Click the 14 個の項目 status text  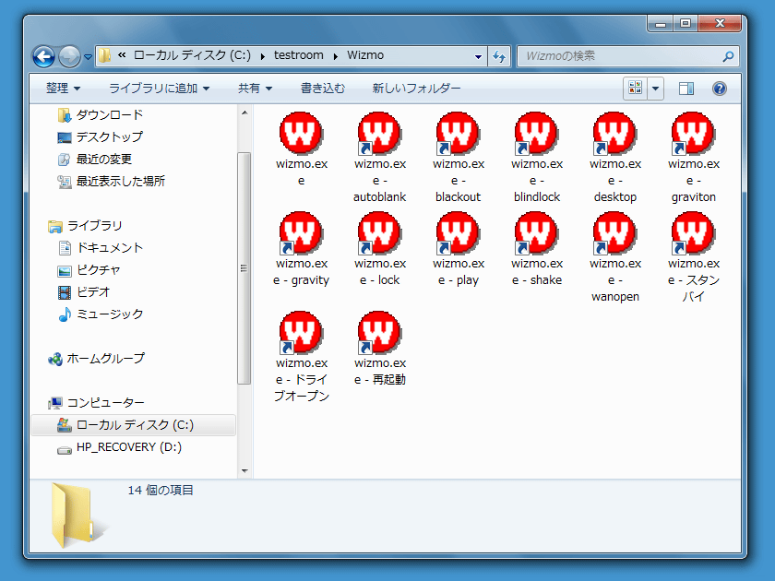click(x=161, y=490)
